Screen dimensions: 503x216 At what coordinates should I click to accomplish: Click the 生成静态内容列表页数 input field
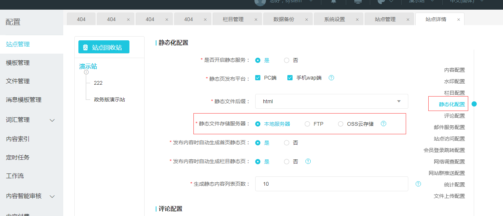point(331,184)
